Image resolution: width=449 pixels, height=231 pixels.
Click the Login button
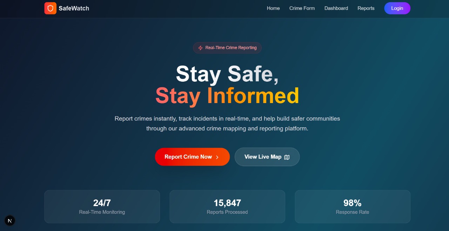click(397, 8)
